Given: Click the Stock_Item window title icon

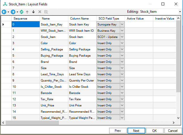Looking at the screenshot, I should (4, 4).
